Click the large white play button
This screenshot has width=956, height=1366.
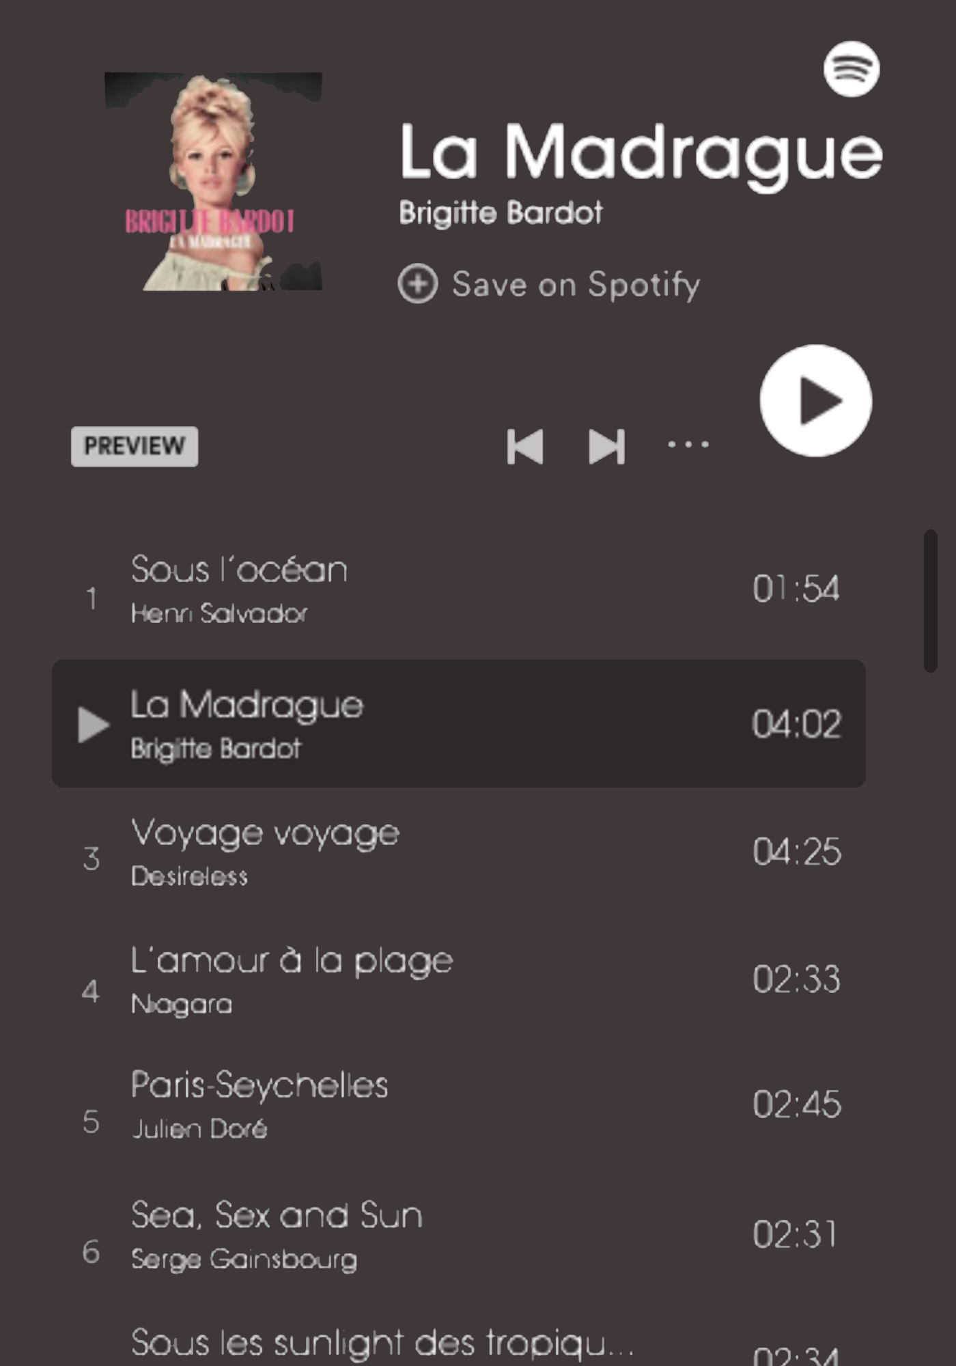click(x=815, y=400)
